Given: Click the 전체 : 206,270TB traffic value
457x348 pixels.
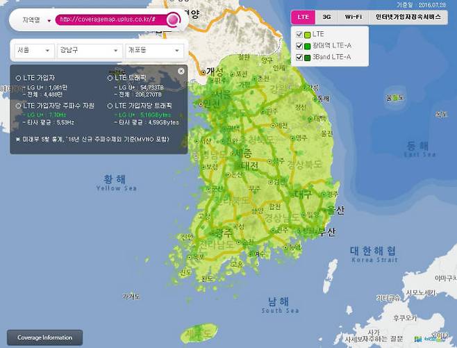Looking at the screenshot, I should coord(138,94).
